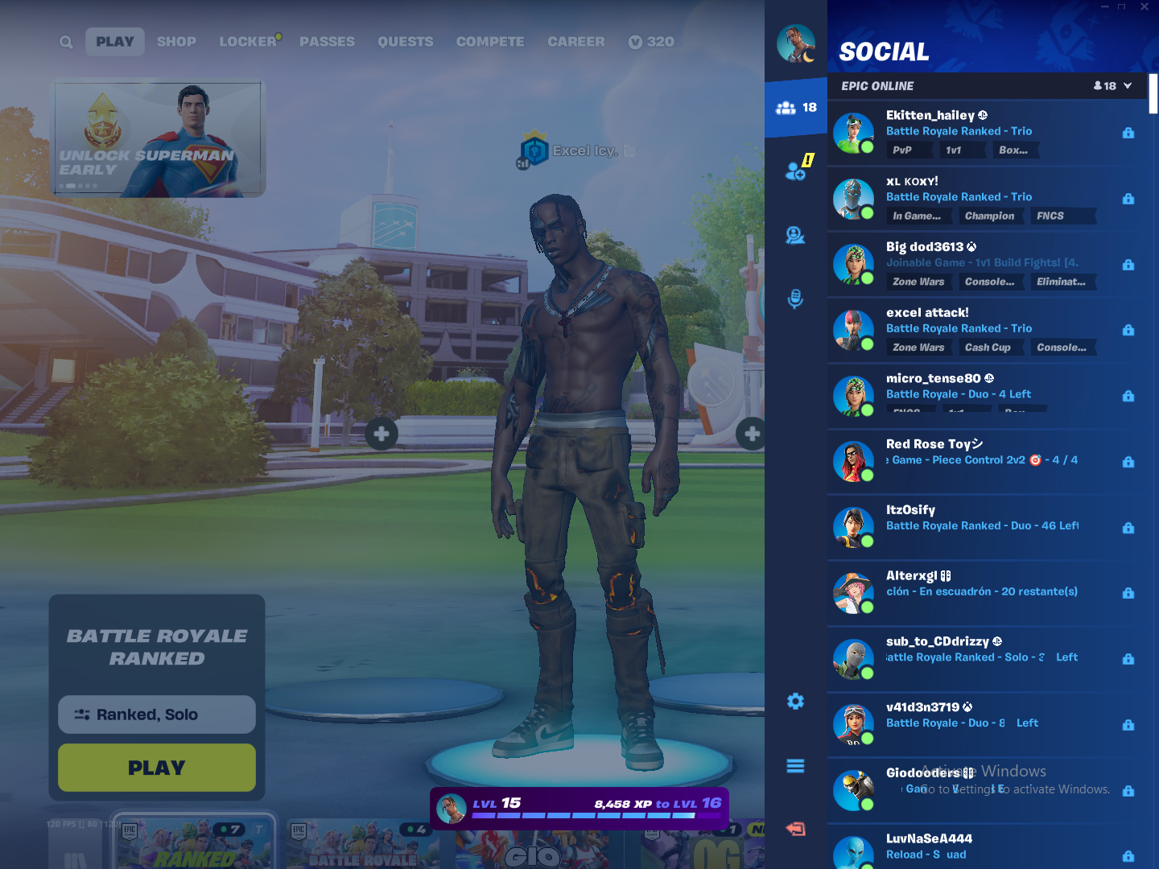Switch to the PLAY tab

pos(115,42)
